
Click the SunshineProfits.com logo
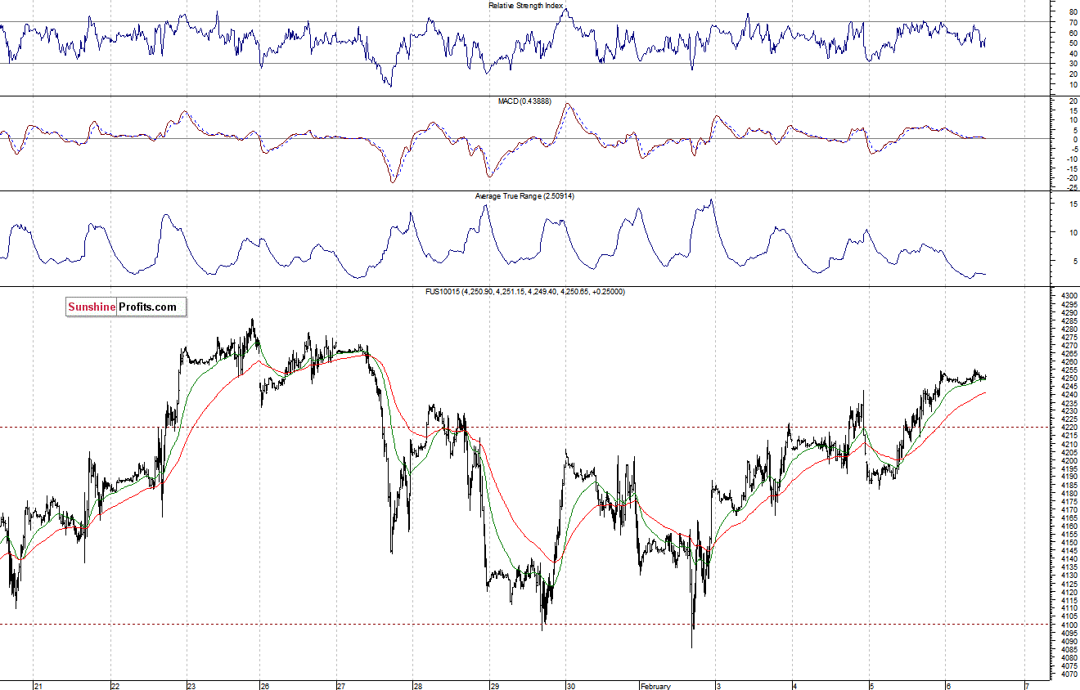click(x=127, y=307)
